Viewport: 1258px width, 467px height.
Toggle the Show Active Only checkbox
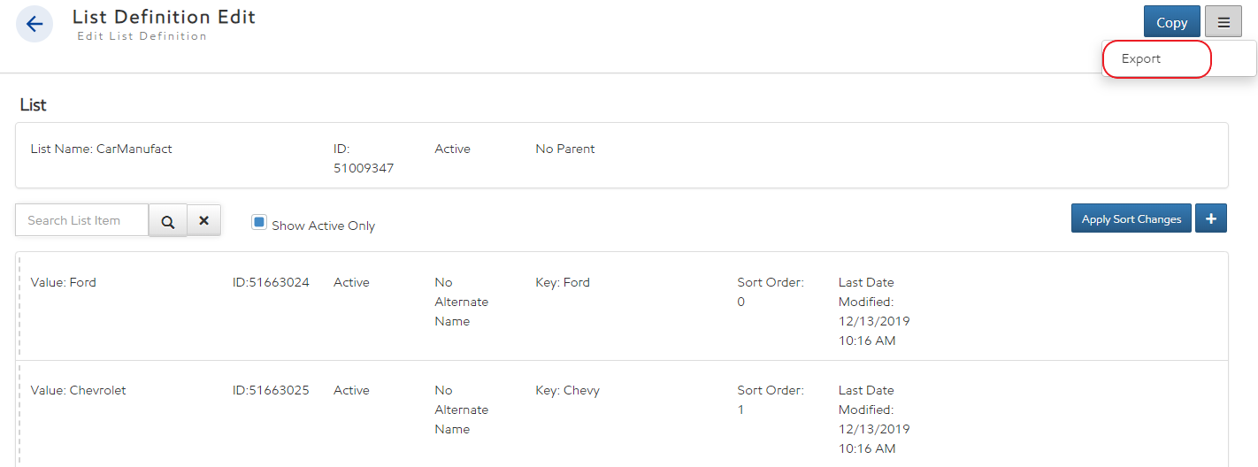point(259,223)
